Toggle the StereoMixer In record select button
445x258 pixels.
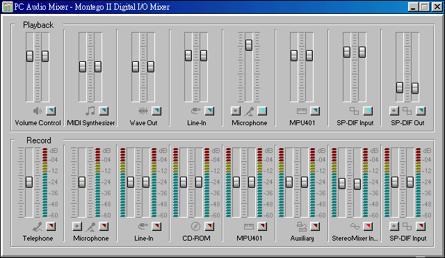click(x=368, y=227)
